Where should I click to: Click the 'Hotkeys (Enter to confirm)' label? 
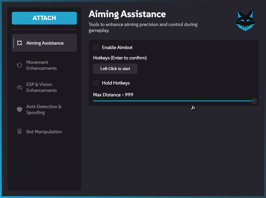click(x=120, y=58)
